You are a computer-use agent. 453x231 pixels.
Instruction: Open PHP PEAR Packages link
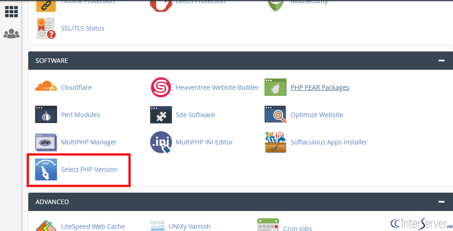click(320, 87)
